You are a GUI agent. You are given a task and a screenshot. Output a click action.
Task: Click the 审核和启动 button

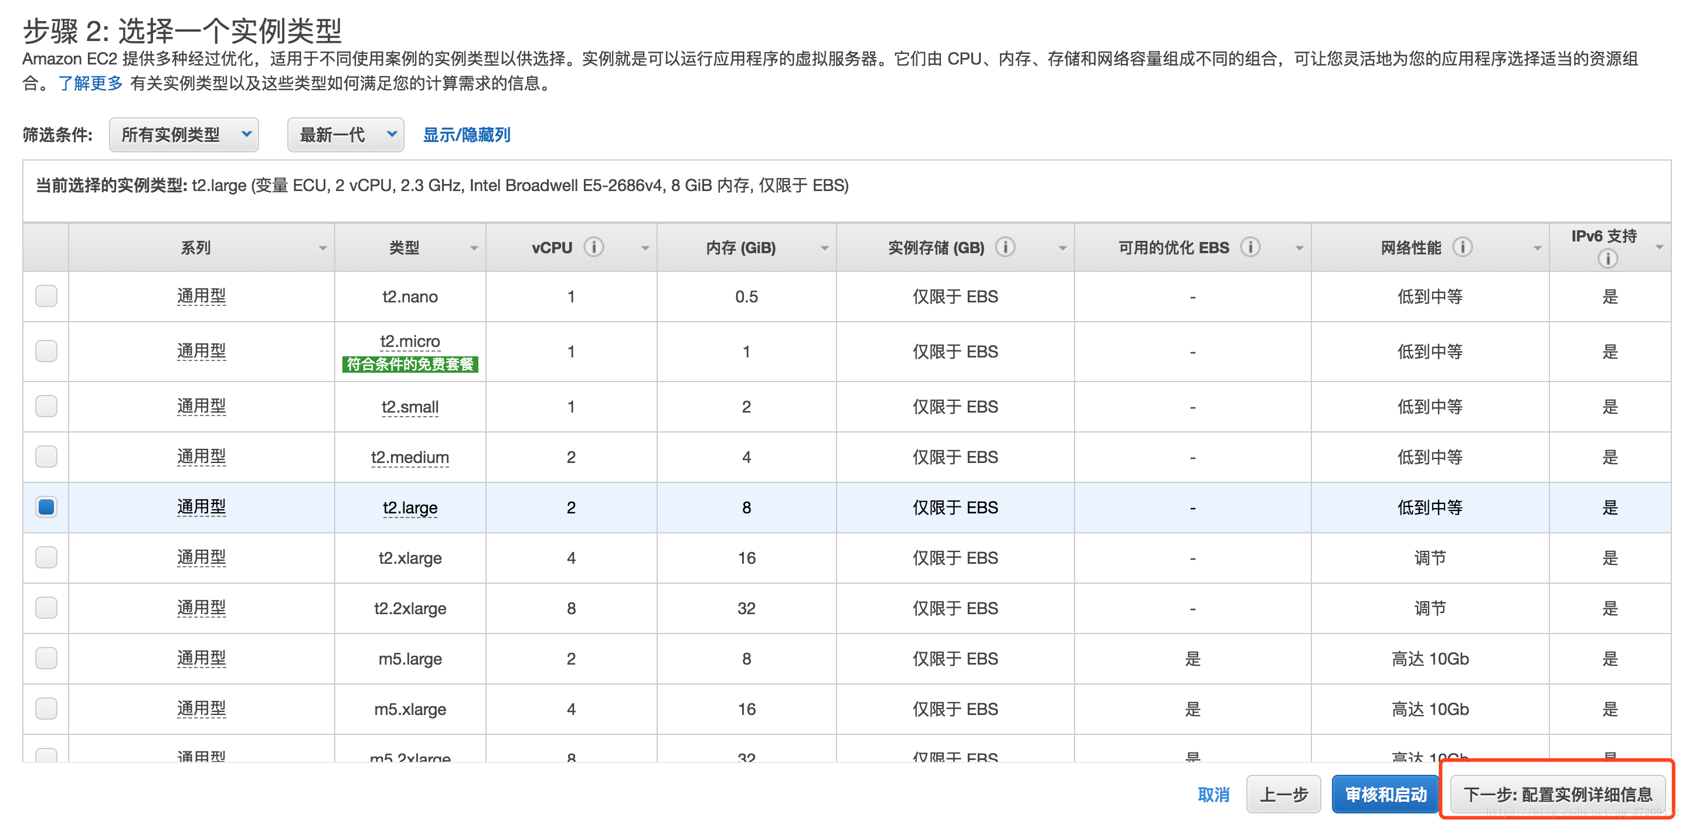click(x=1386, y=795)
